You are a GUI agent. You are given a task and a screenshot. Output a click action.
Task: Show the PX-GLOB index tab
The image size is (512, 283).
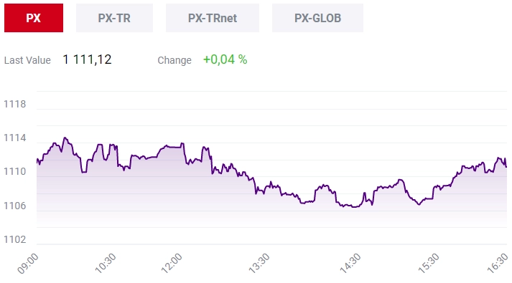tap(317, 18)
